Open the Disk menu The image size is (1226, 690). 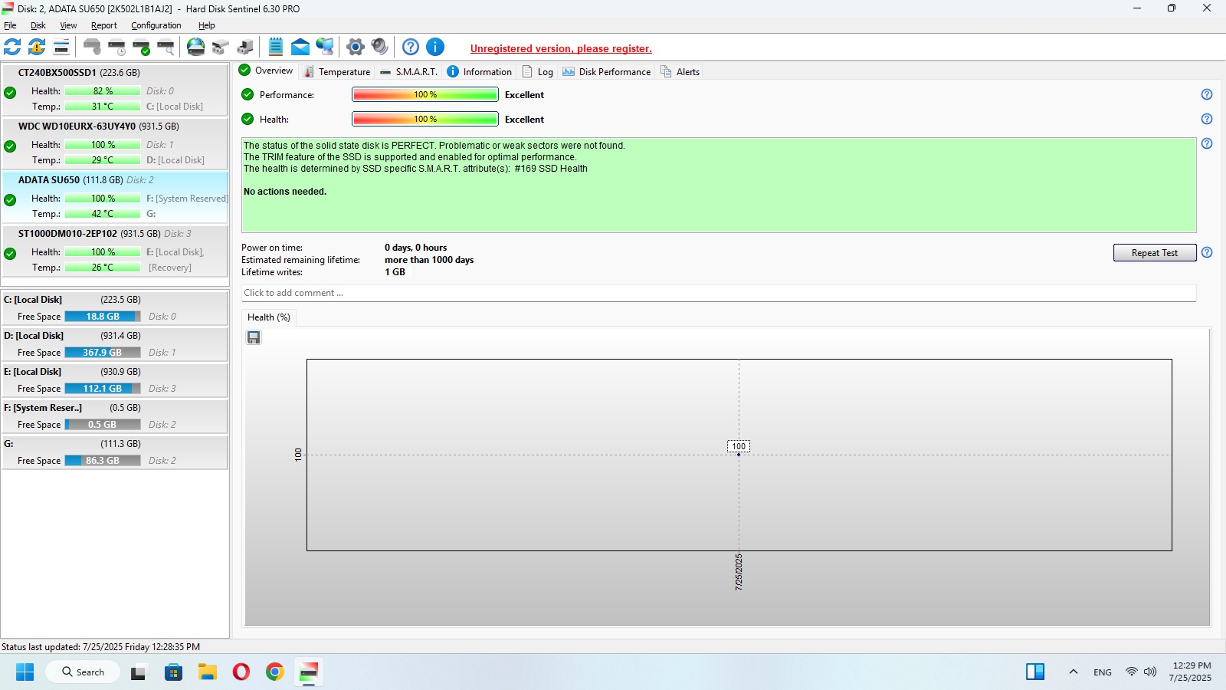click(38, 25)
